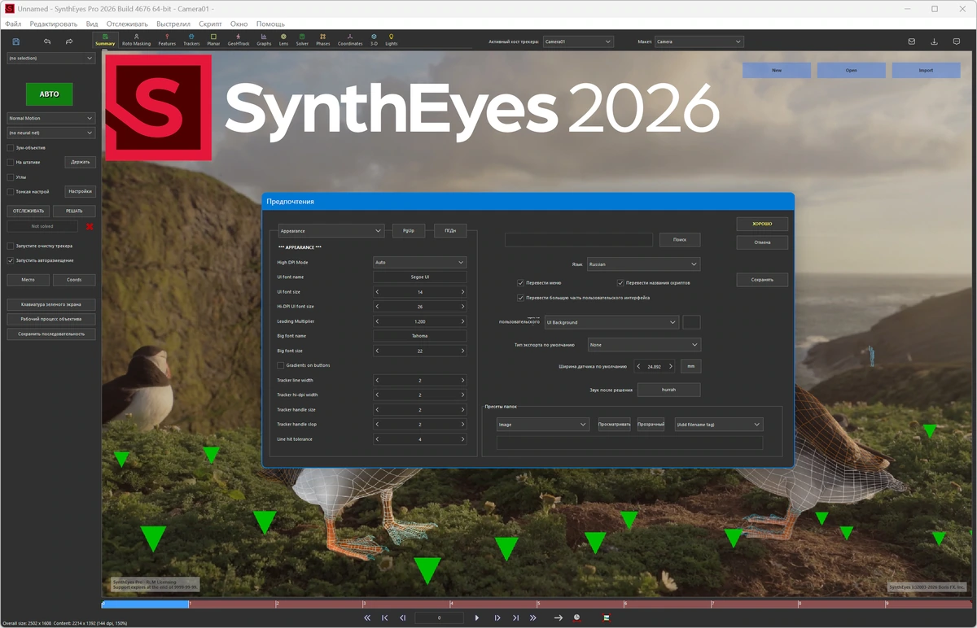Open the export type None dropdown

click(x=643, y=345)
